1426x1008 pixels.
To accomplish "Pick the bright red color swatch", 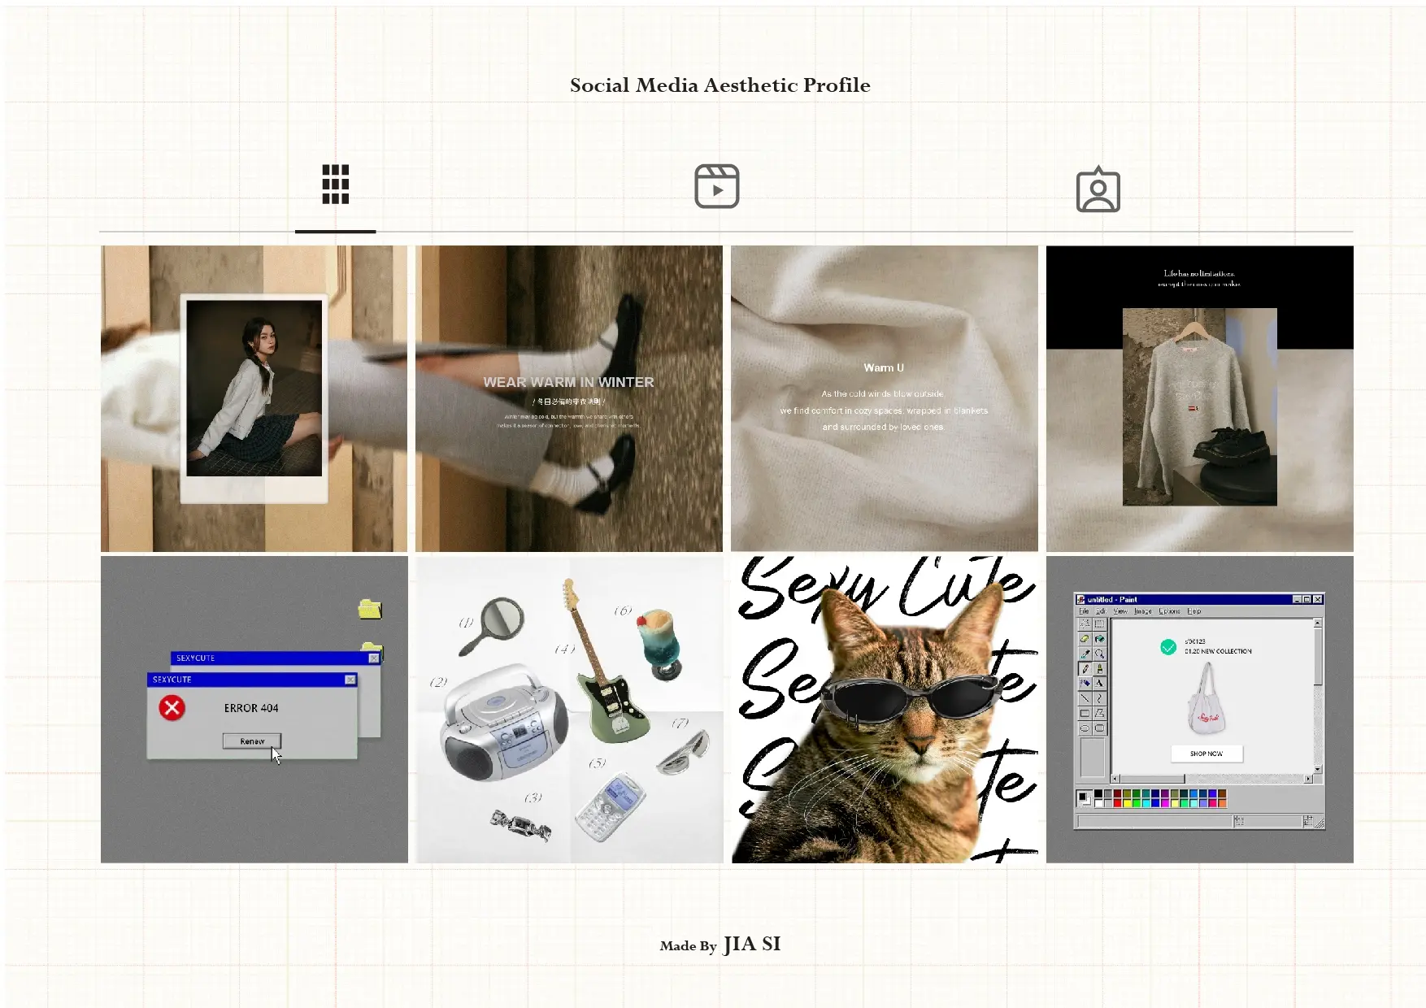I will pos(1118,803).
